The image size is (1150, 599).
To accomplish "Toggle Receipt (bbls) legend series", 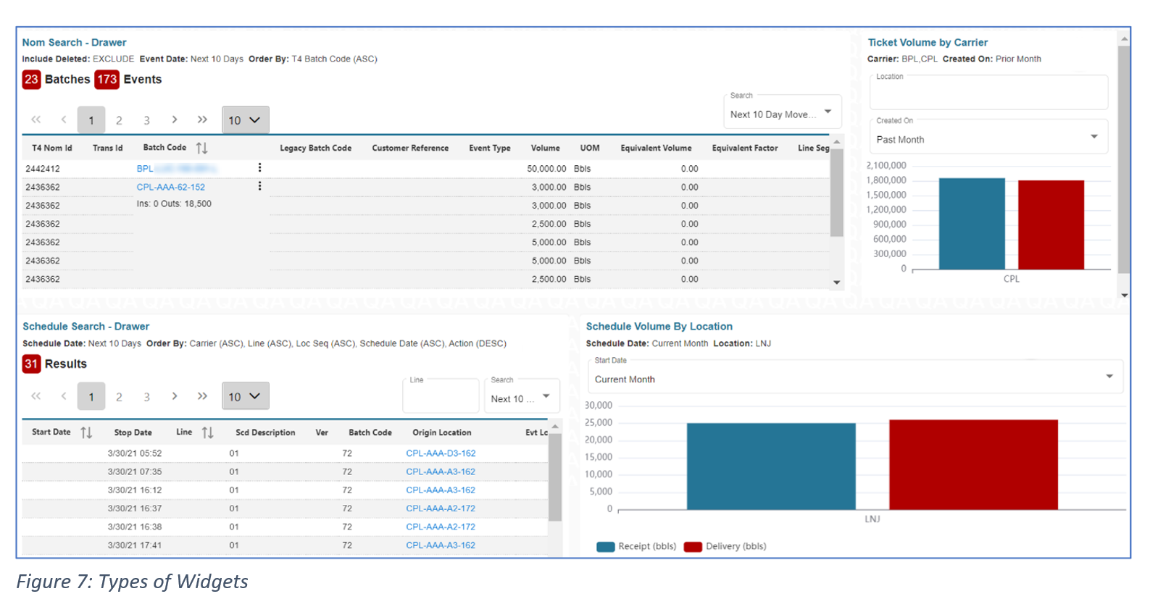I will click(x=636, y=546).
